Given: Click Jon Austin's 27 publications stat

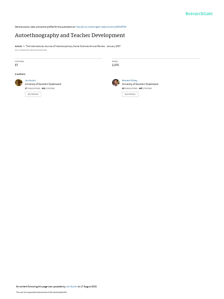Looking at the screenshot, I should click(33, 88).
